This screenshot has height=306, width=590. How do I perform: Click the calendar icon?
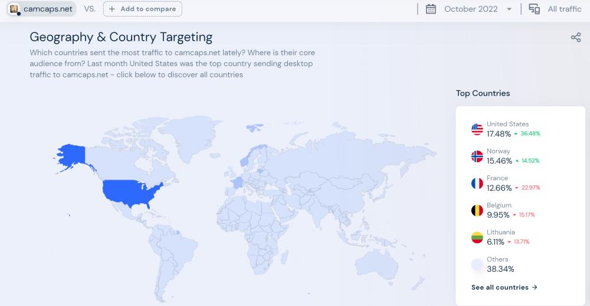(x=431, y=9)
